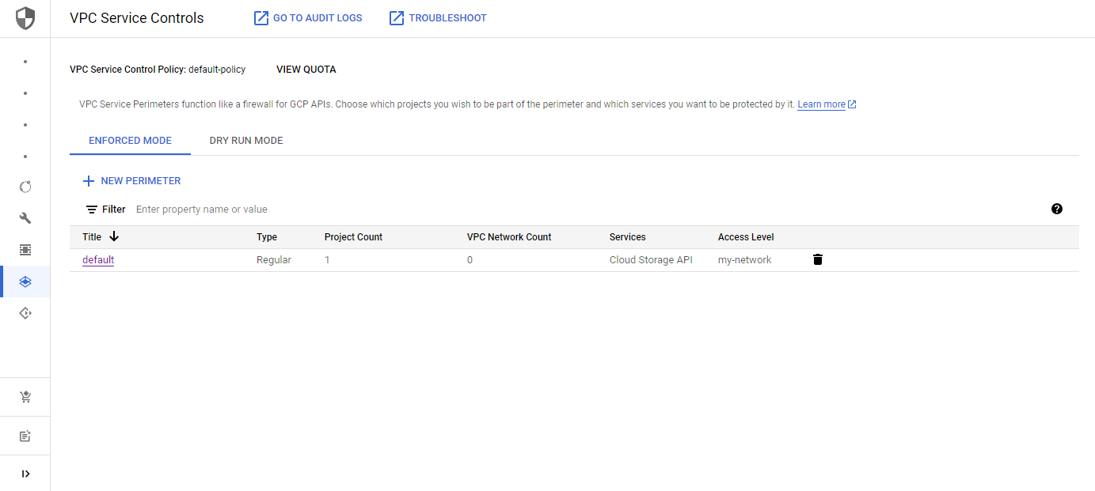This screenshot has height=491, width=1095.
Task: Open the default perimeter link
Action: (98, 259)
